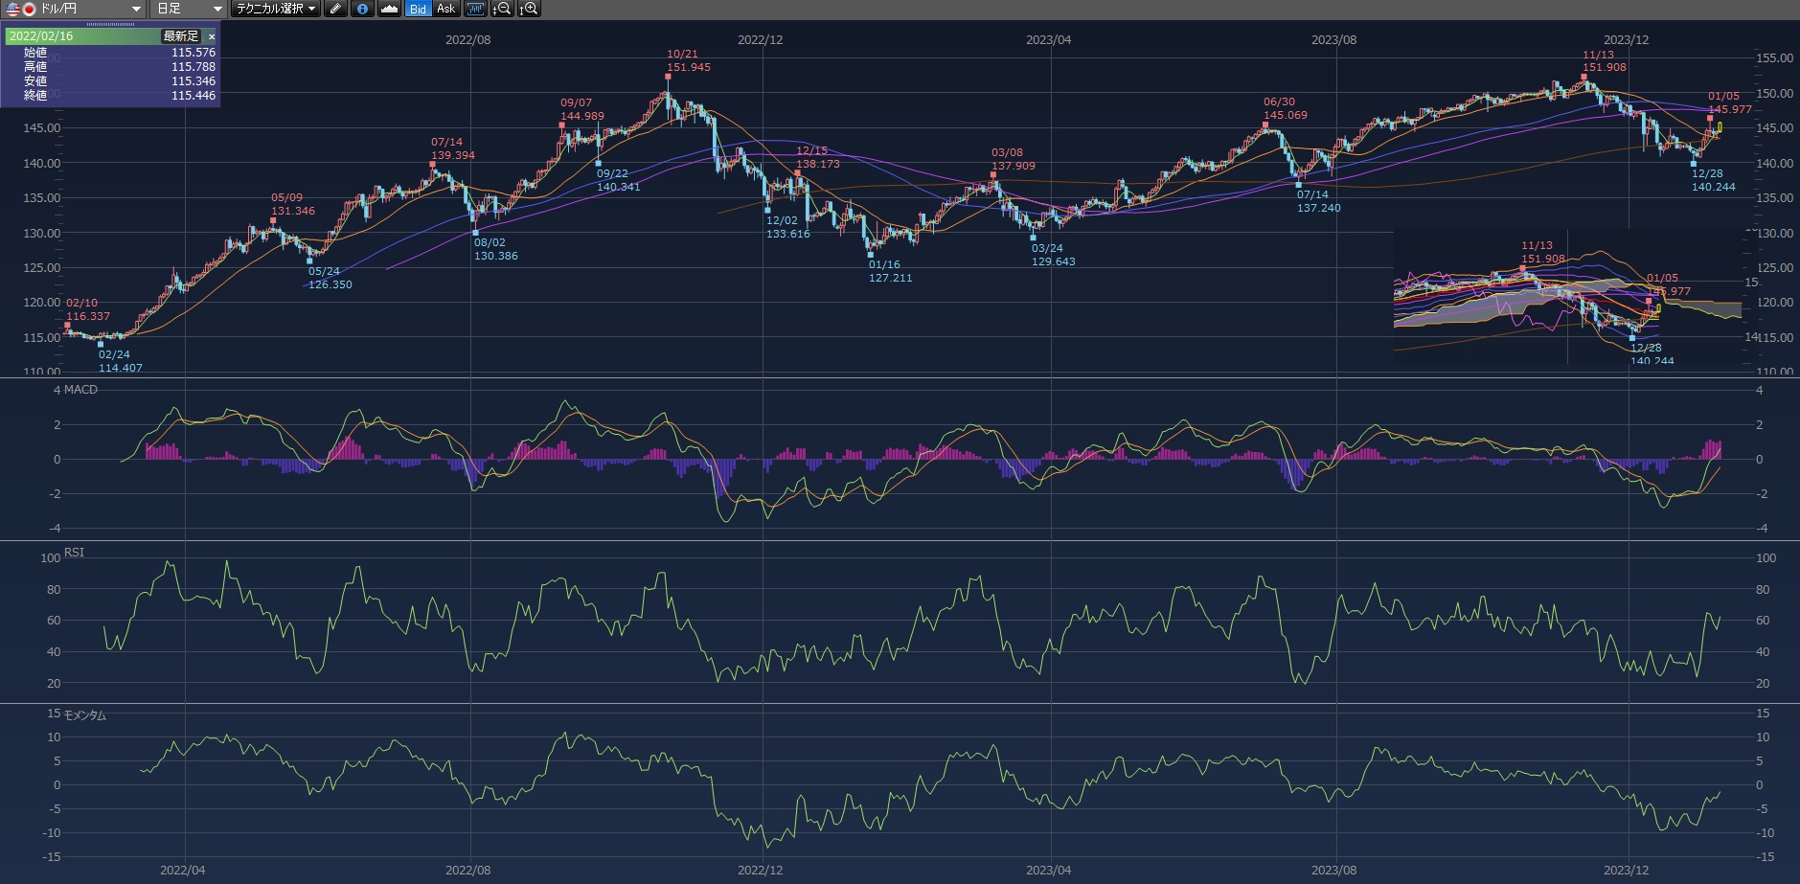Zoom in the chart vertically
The height and width of the screenshot is (884, 1800).
529,9
